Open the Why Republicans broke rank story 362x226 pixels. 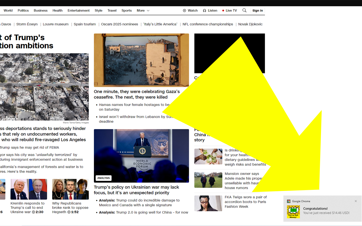point(70,207)
